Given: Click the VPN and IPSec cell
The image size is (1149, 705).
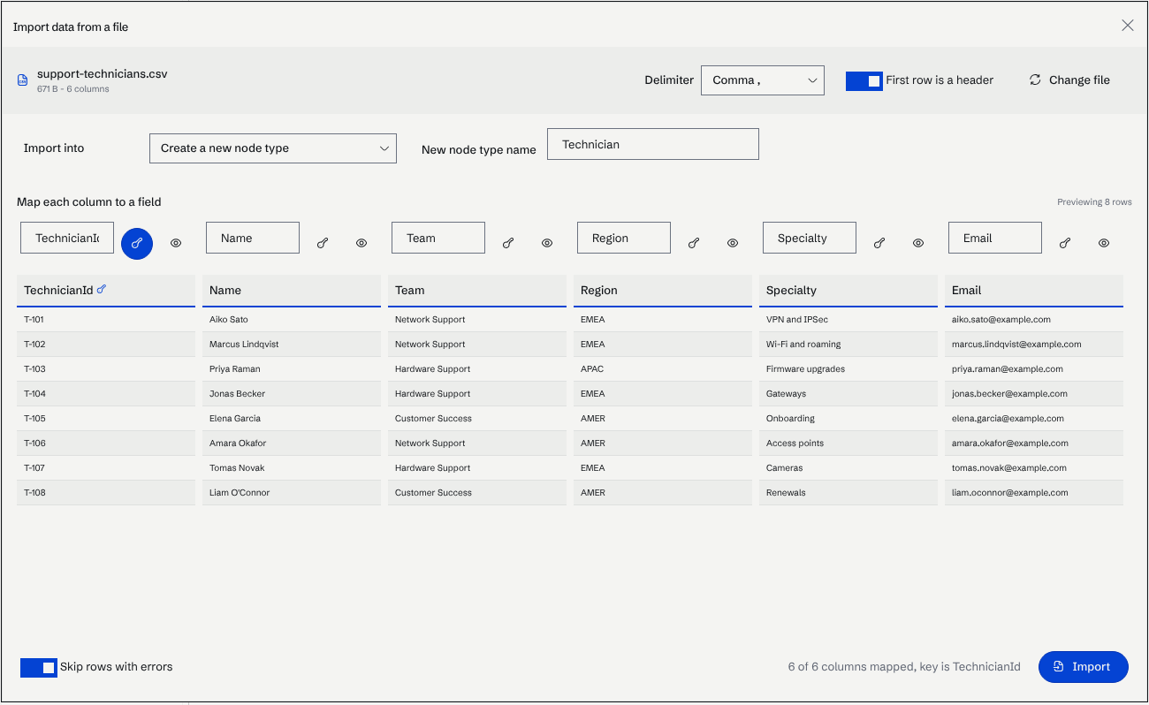Looking at the screenshot, I should pos(848,320).
